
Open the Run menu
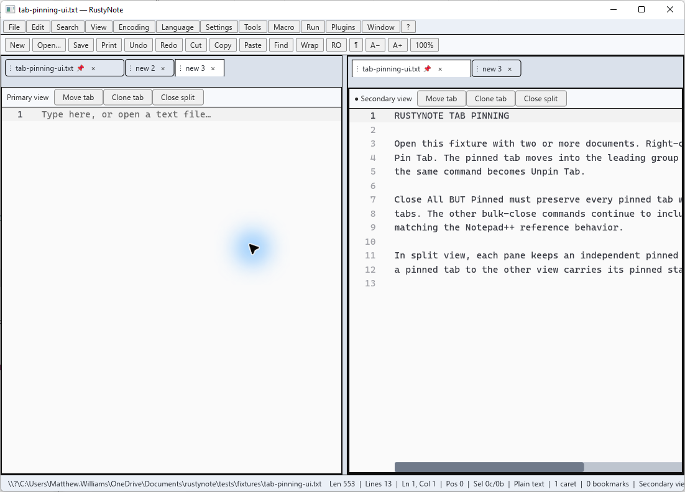(313, 27)
